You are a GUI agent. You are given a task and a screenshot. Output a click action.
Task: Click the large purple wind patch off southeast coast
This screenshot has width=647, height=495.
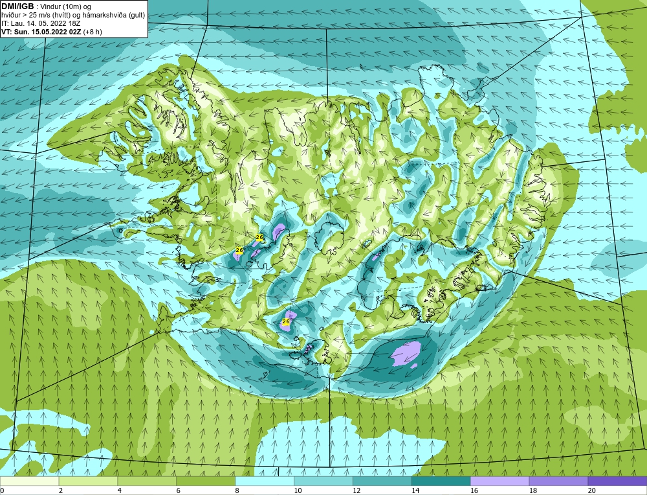(x=406, y=354)
